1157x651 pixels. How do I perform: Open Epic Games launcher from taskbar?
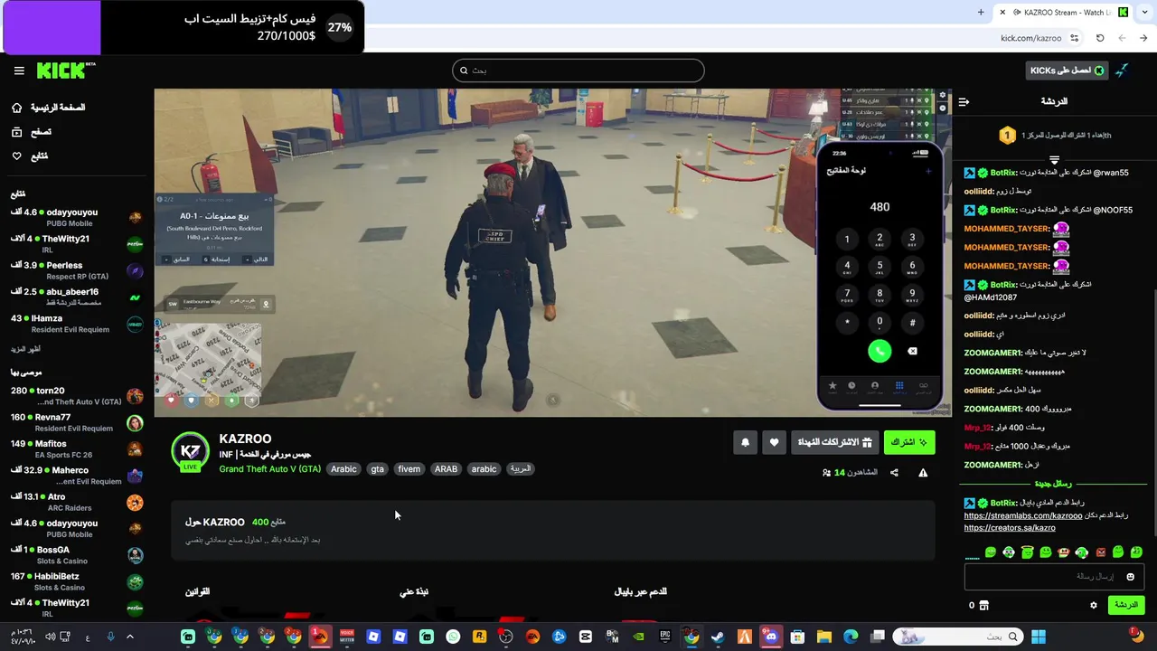click(x=665, y=637)
